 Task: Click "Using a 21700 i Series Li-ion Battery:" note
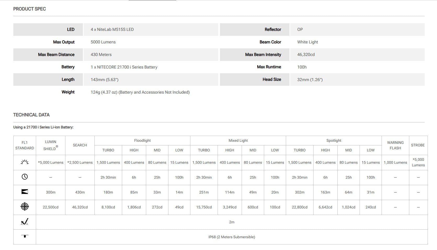pyautogui.click(x=43, y=127)
